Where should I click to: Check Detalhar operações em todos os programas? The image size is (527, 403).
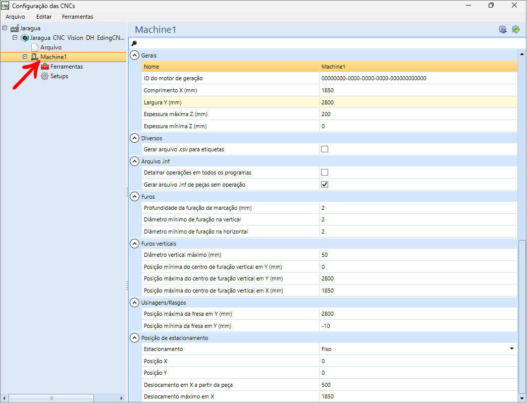(x=325, y=172)
